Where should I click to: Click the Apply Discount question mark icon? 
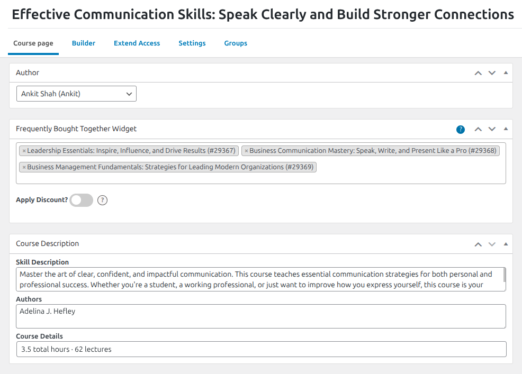click(x=103, y=200)
